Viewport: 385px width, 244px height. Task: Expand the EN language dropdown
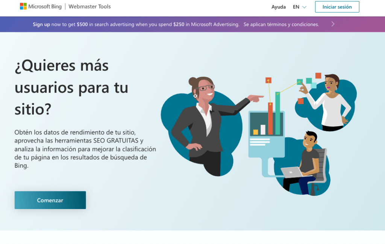pyautogui.click(x=300, y=7)
